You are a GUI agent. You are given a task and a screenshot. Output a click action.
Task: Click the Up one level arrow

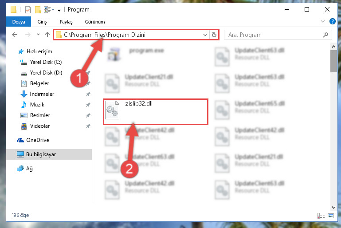point(47,35)
